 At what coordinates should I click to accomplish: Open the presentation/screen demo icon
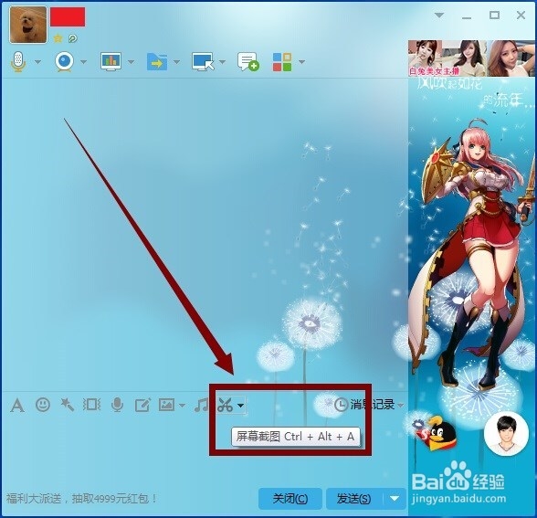pos(111,62)
